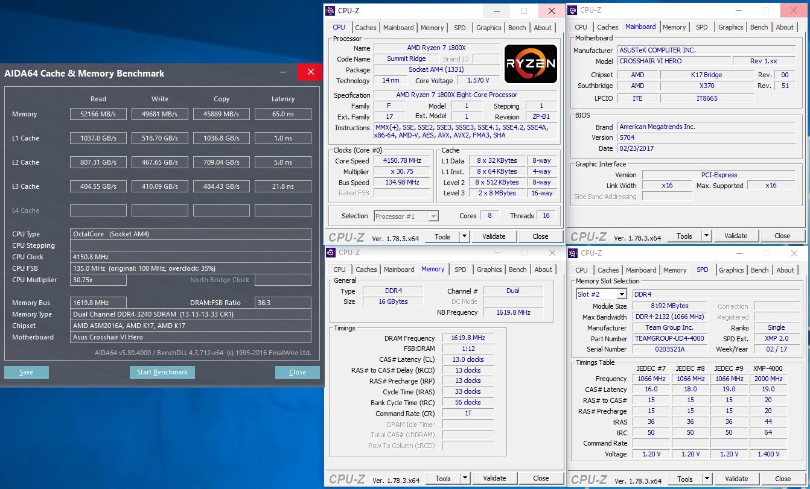
Task: Click Close button in SPD tab window
Action: click(783, 479)
